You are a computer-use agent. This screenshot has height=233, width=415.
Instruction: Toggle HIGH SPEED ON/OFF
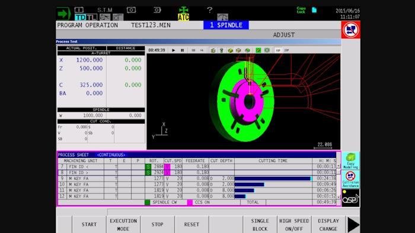click(294, 224)
